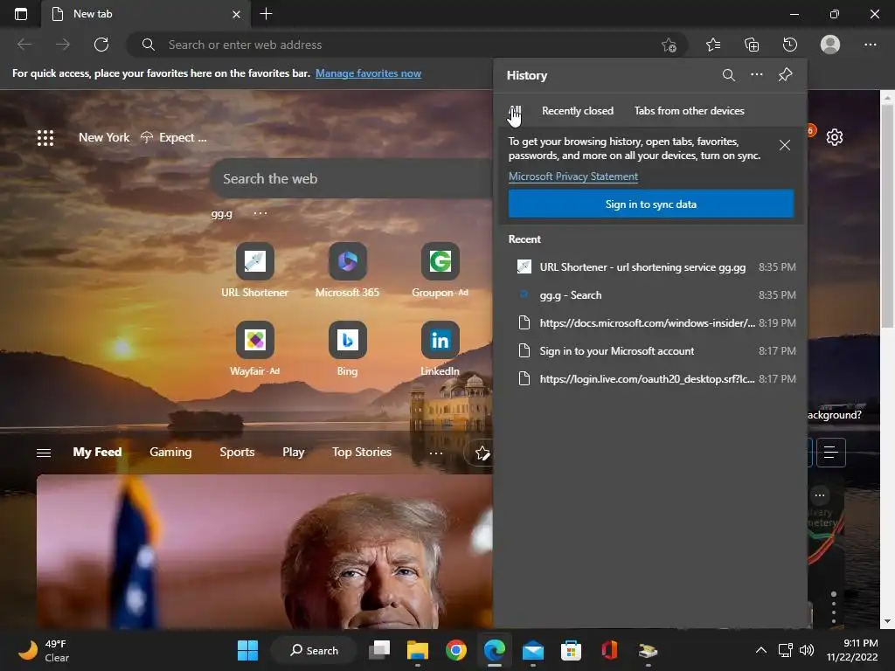Screen dimensions: 895x671
Task: Click the Expect weather forecast text
Action: pos(183,137)
